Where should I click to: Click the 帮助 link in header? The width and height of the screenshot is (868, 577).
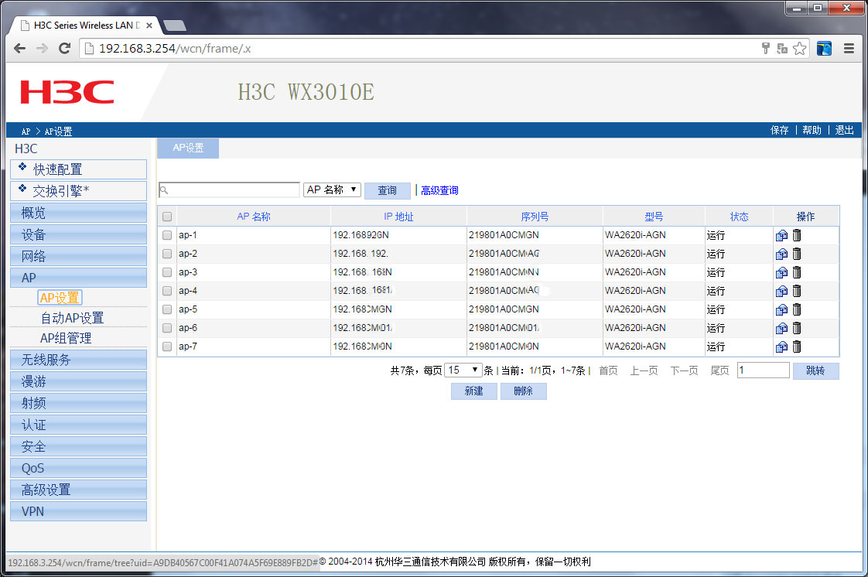pyautogui.click(x=812, y=130)
